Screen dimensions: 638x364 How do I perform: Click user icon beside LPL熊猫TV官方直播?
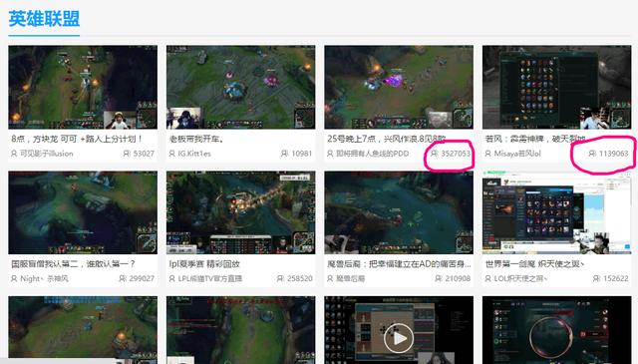click(171, 278)
